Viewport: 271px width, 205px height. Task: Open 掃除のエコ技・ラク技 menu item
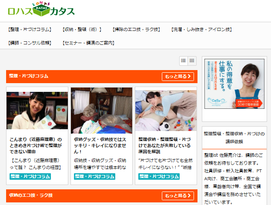pos(136,30)
